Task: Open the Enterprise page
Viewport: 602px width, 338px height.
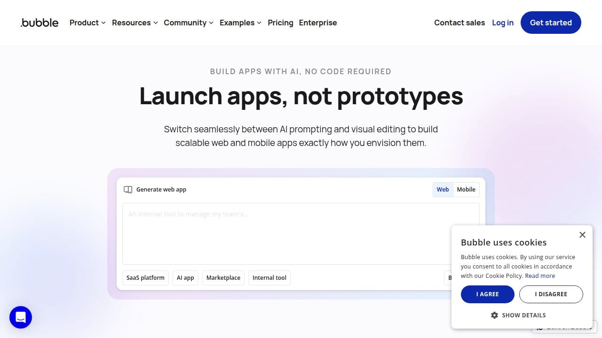Action: [x=318, y=23]
